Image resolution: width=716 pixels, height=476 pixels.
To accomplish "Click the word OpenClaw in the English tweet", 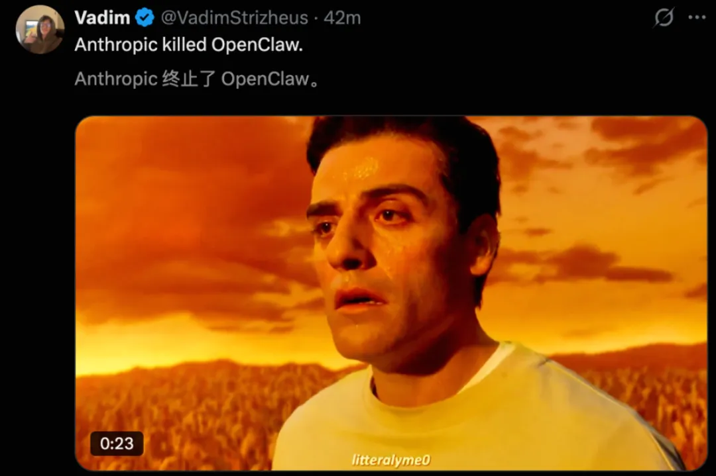I will pos(257,44).
